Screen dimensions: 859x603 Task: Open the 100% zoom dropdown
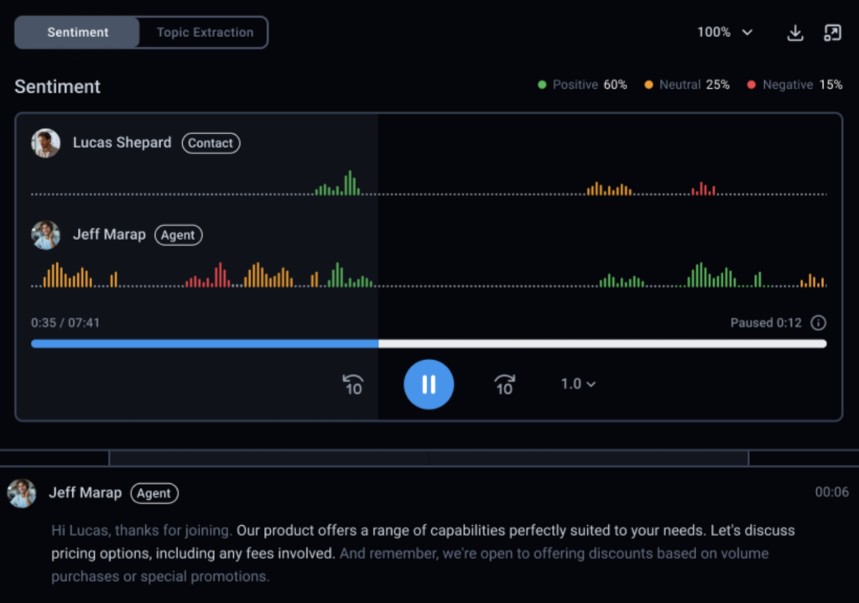[x=725, y=33]
